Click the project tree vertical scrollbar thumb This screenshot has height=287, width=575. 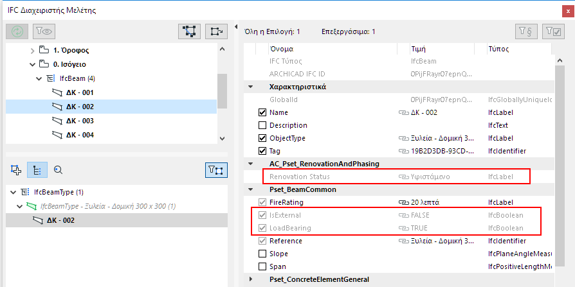222,90
